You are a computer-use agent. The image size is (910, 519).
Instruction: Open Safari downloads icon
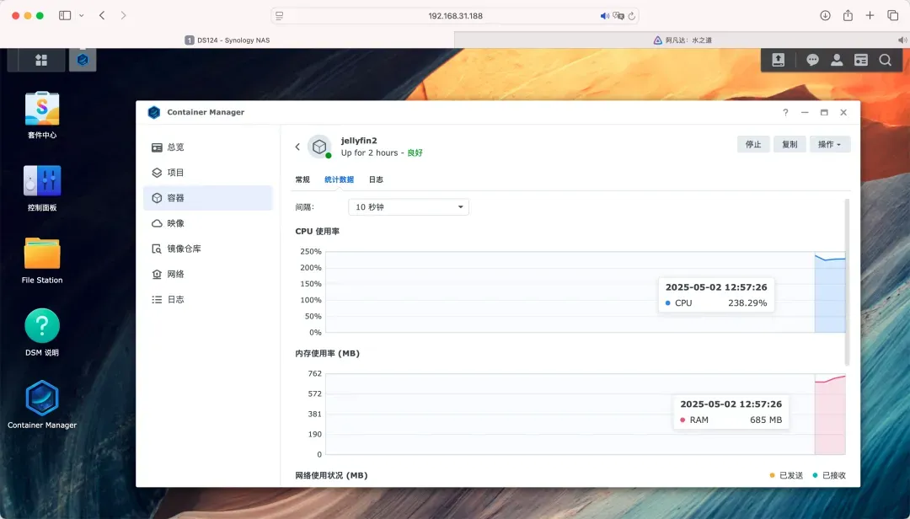825,16
